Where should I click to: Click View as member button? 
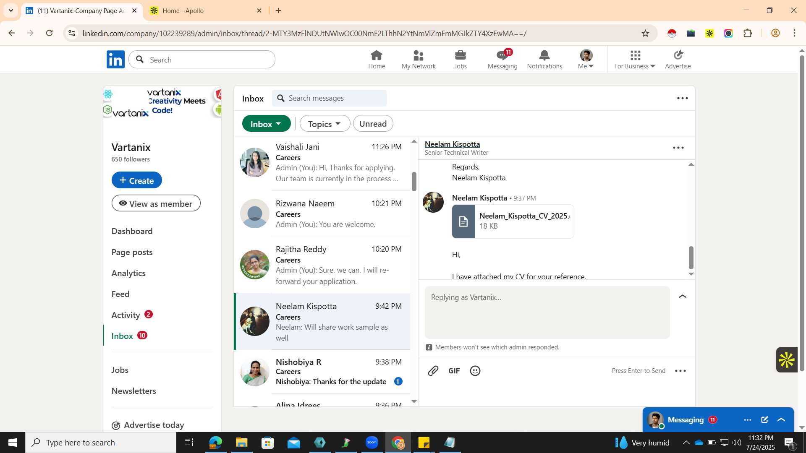point(156,203)
